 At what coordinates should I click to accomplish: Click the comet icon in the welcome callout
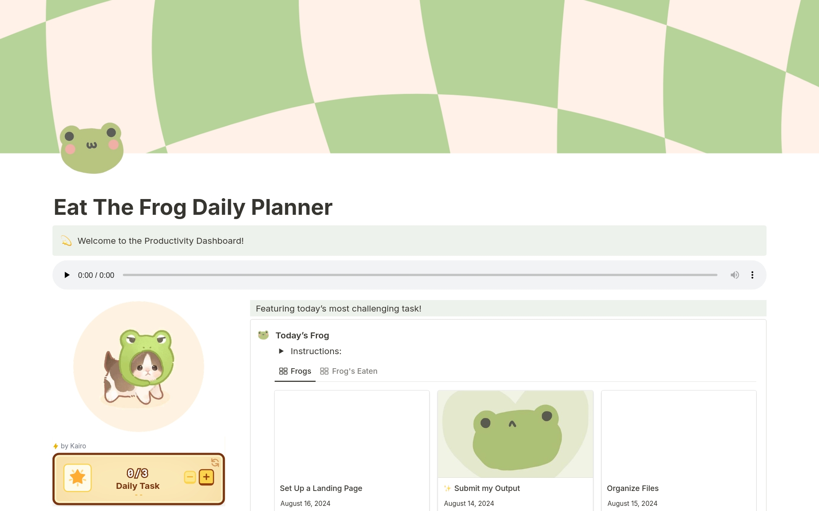(67, 240)
